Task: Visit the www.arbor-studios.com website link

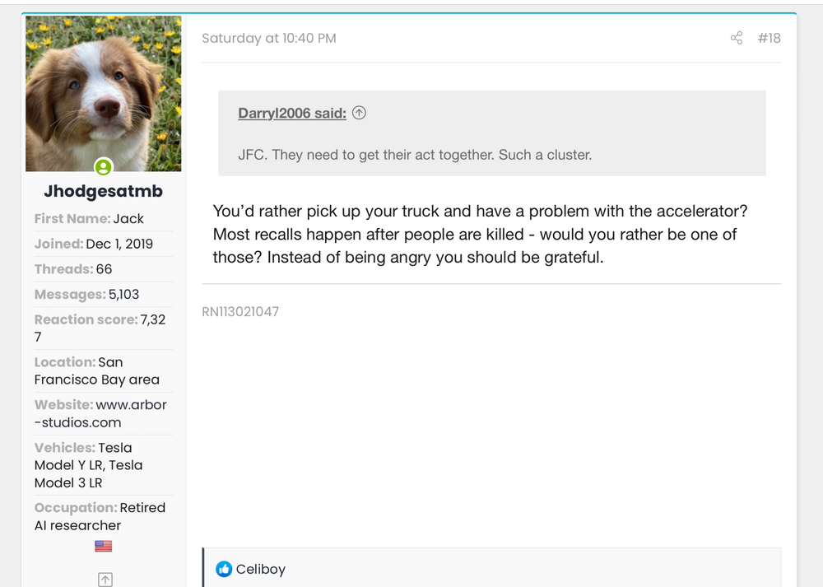Action: [x=101, y=413]
